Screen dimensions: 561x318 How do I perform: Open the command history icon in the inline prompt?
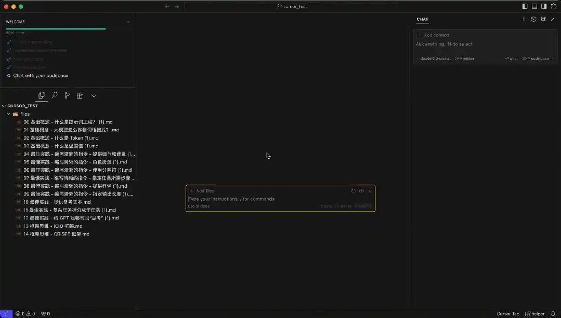coord(353,191)
